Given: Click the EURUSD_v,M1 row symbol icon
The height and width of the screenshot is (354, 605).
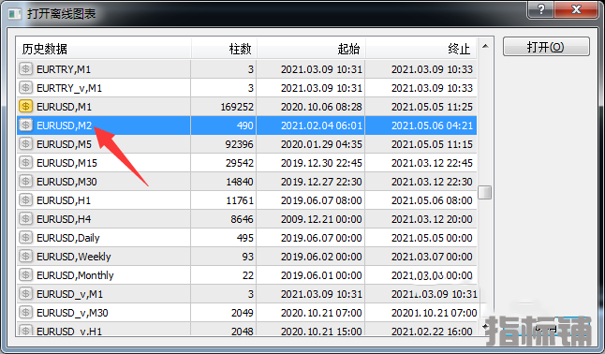Looking at the screenshot, I should point(26,294).
